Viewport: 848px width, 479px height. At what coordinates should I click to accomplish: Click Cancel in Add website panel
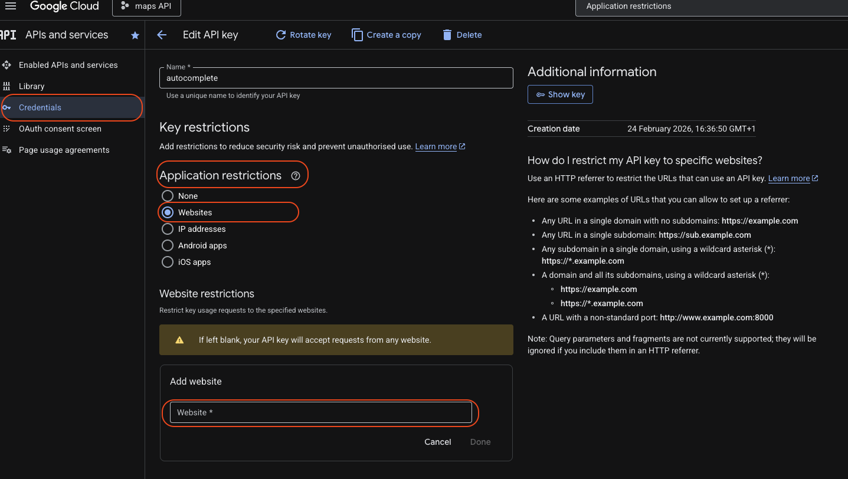[437, 442]
